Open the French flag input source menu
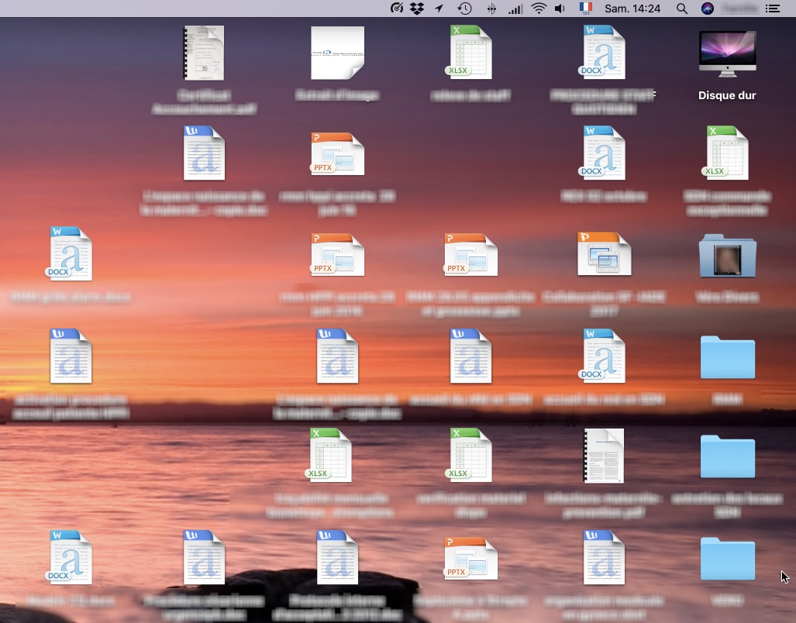Viewport: 796px width, 623px height. click(586, 9)
